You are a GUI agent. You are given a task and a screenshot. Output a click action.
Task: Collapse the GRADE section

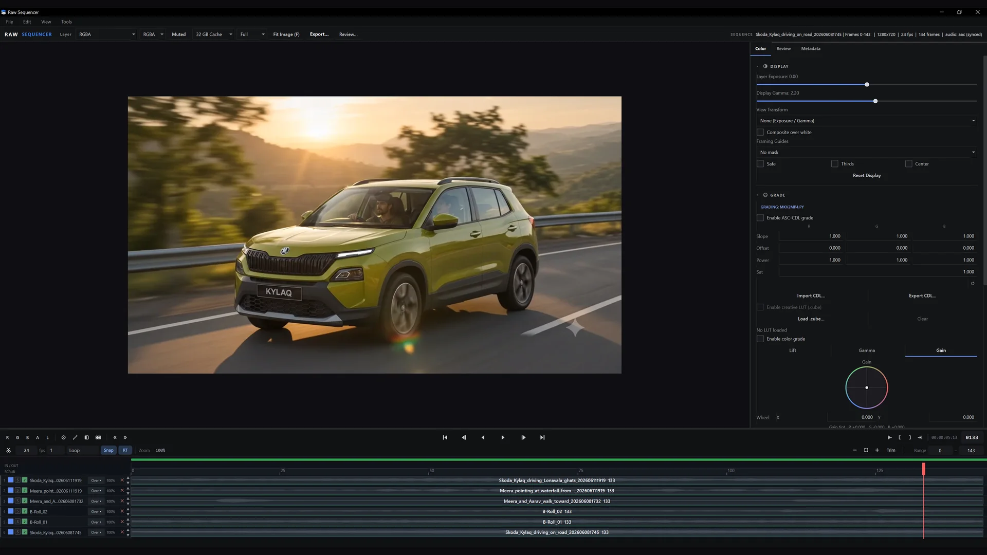point(757,195)
